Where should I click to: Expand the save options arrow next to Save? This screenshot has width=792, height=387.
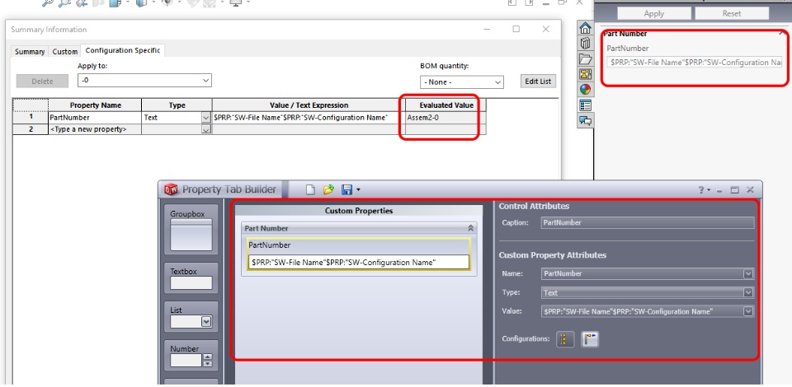point(358,190)
